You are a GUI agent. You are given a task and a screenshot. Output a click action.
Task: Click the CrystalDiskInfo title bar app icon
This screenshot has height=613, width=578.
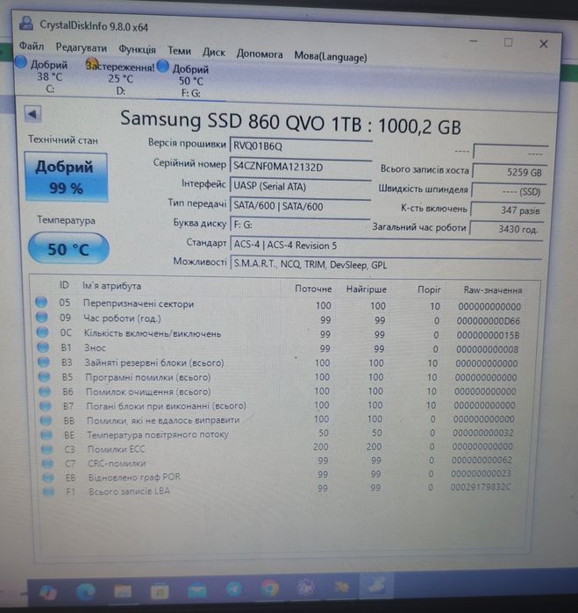point(26,24)
